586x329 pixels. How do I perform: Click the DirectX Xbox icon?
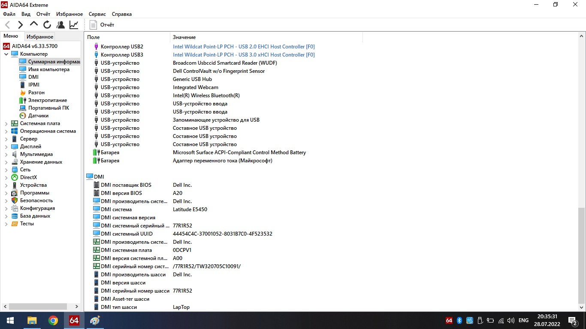pos(15,177)
